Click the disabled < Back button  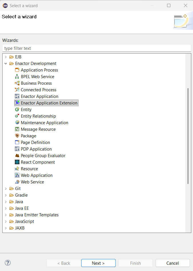[x=64, y=263]
